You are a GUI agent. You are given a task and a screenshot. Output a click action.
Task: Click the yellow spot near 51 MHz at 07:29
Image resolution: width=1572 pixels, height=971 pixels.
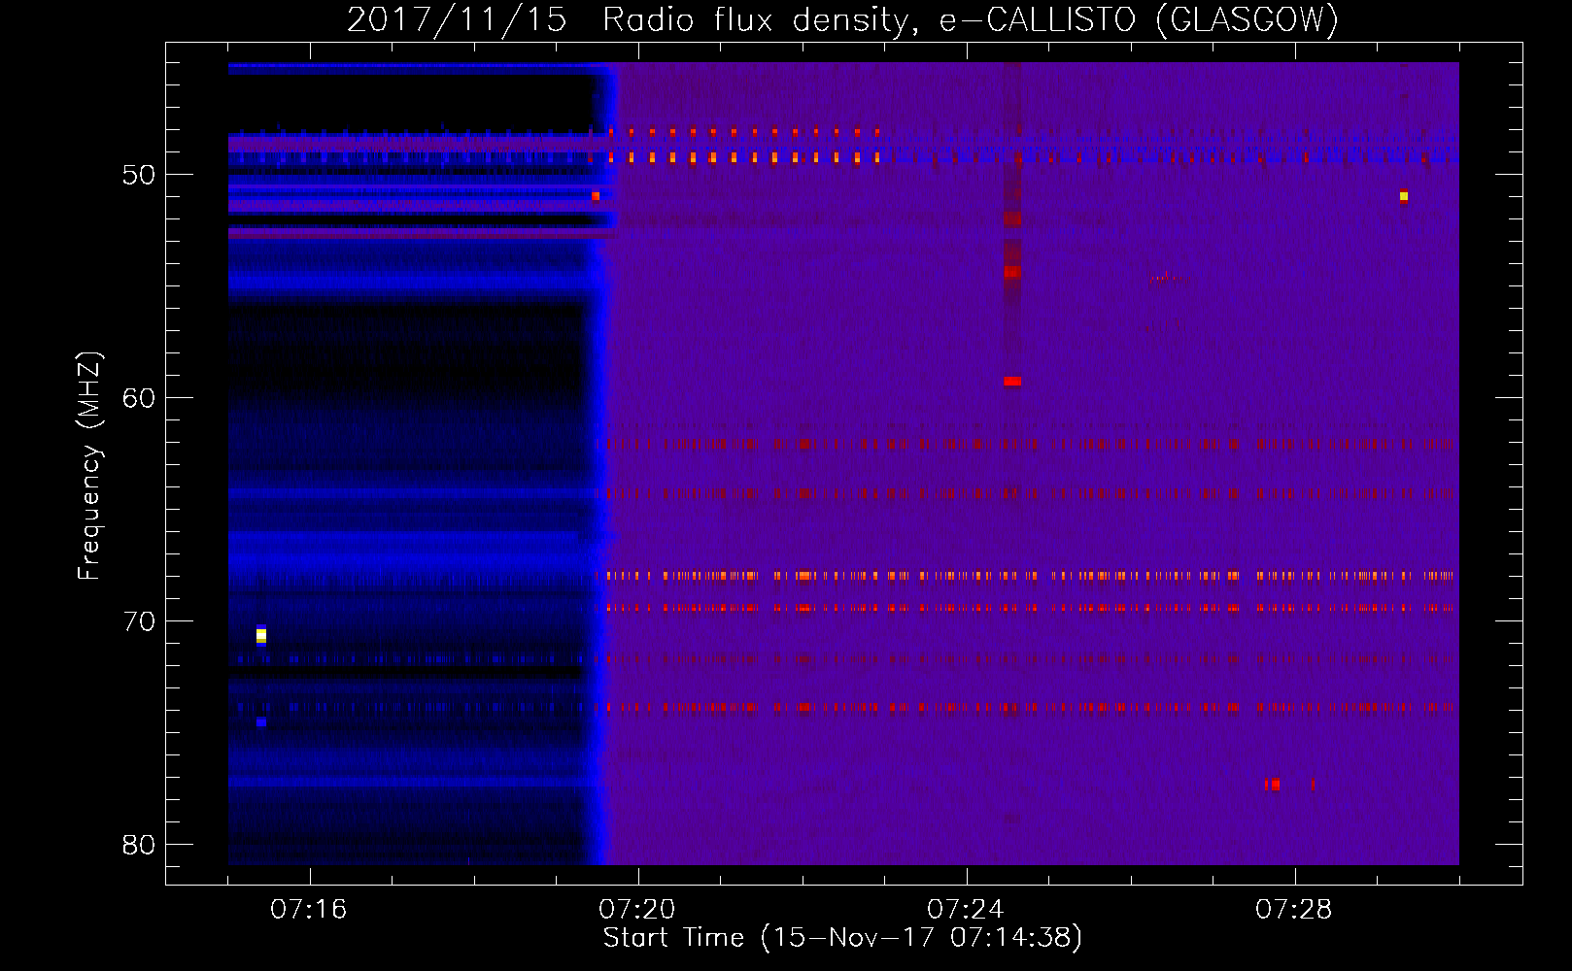point(1404,196)
